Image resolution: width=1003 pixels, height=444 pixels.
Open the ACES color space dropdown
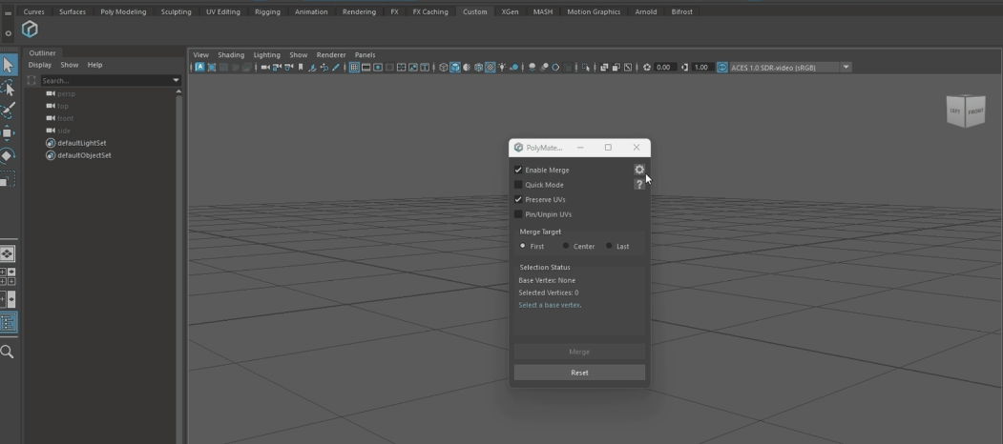[x=846, y=68]
